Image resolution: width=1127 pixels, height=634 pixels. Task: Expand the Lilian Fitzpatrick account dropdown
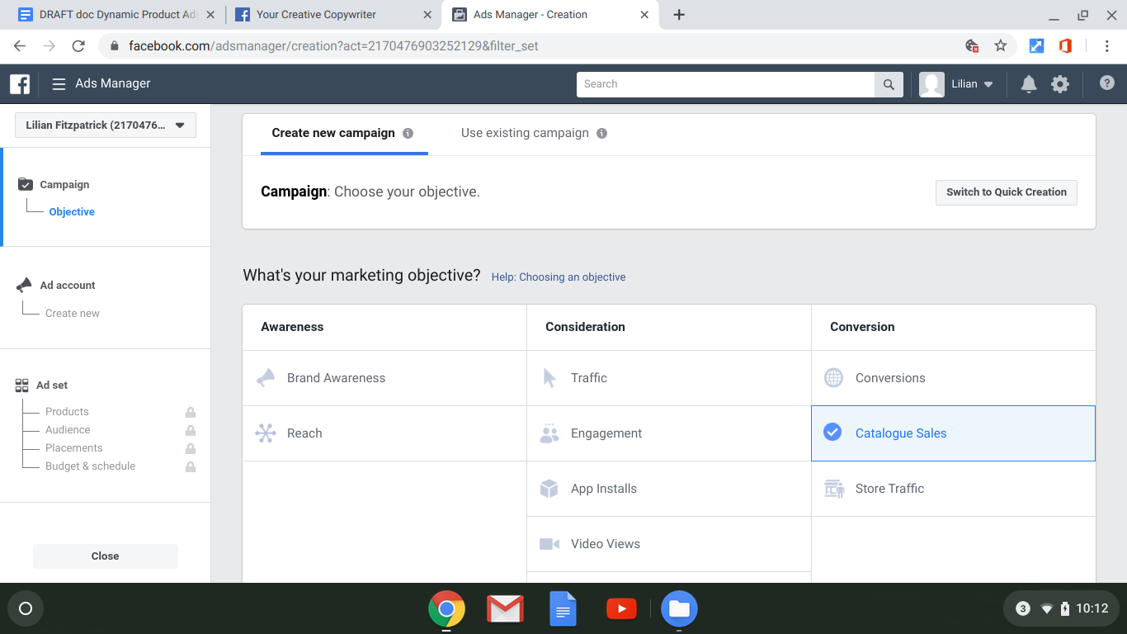click(105, 125)
